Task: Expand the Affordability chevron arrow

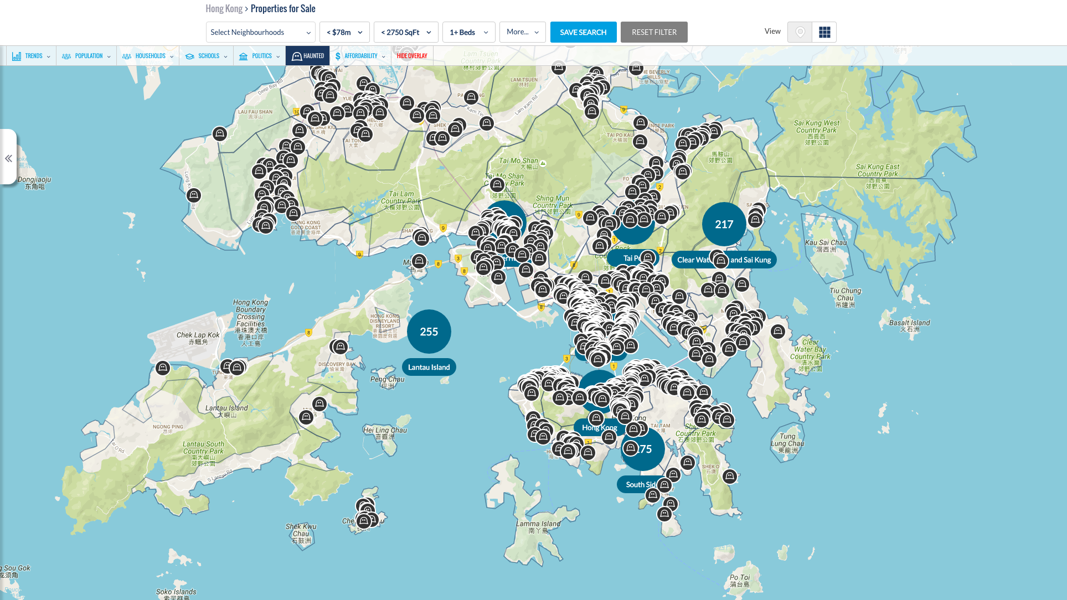Action: 383,56
